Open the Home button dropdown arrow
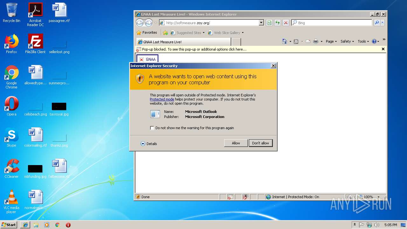Screen dimensions: 407x229 point(290,42)
